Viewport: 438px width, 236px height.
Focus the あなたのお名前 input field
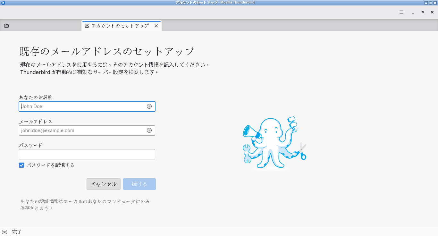pyautogui.click(x=87, y=106)
